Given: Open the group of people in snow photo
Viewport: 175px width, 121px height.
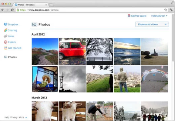Looking at the screenshot, I should 154,111.
